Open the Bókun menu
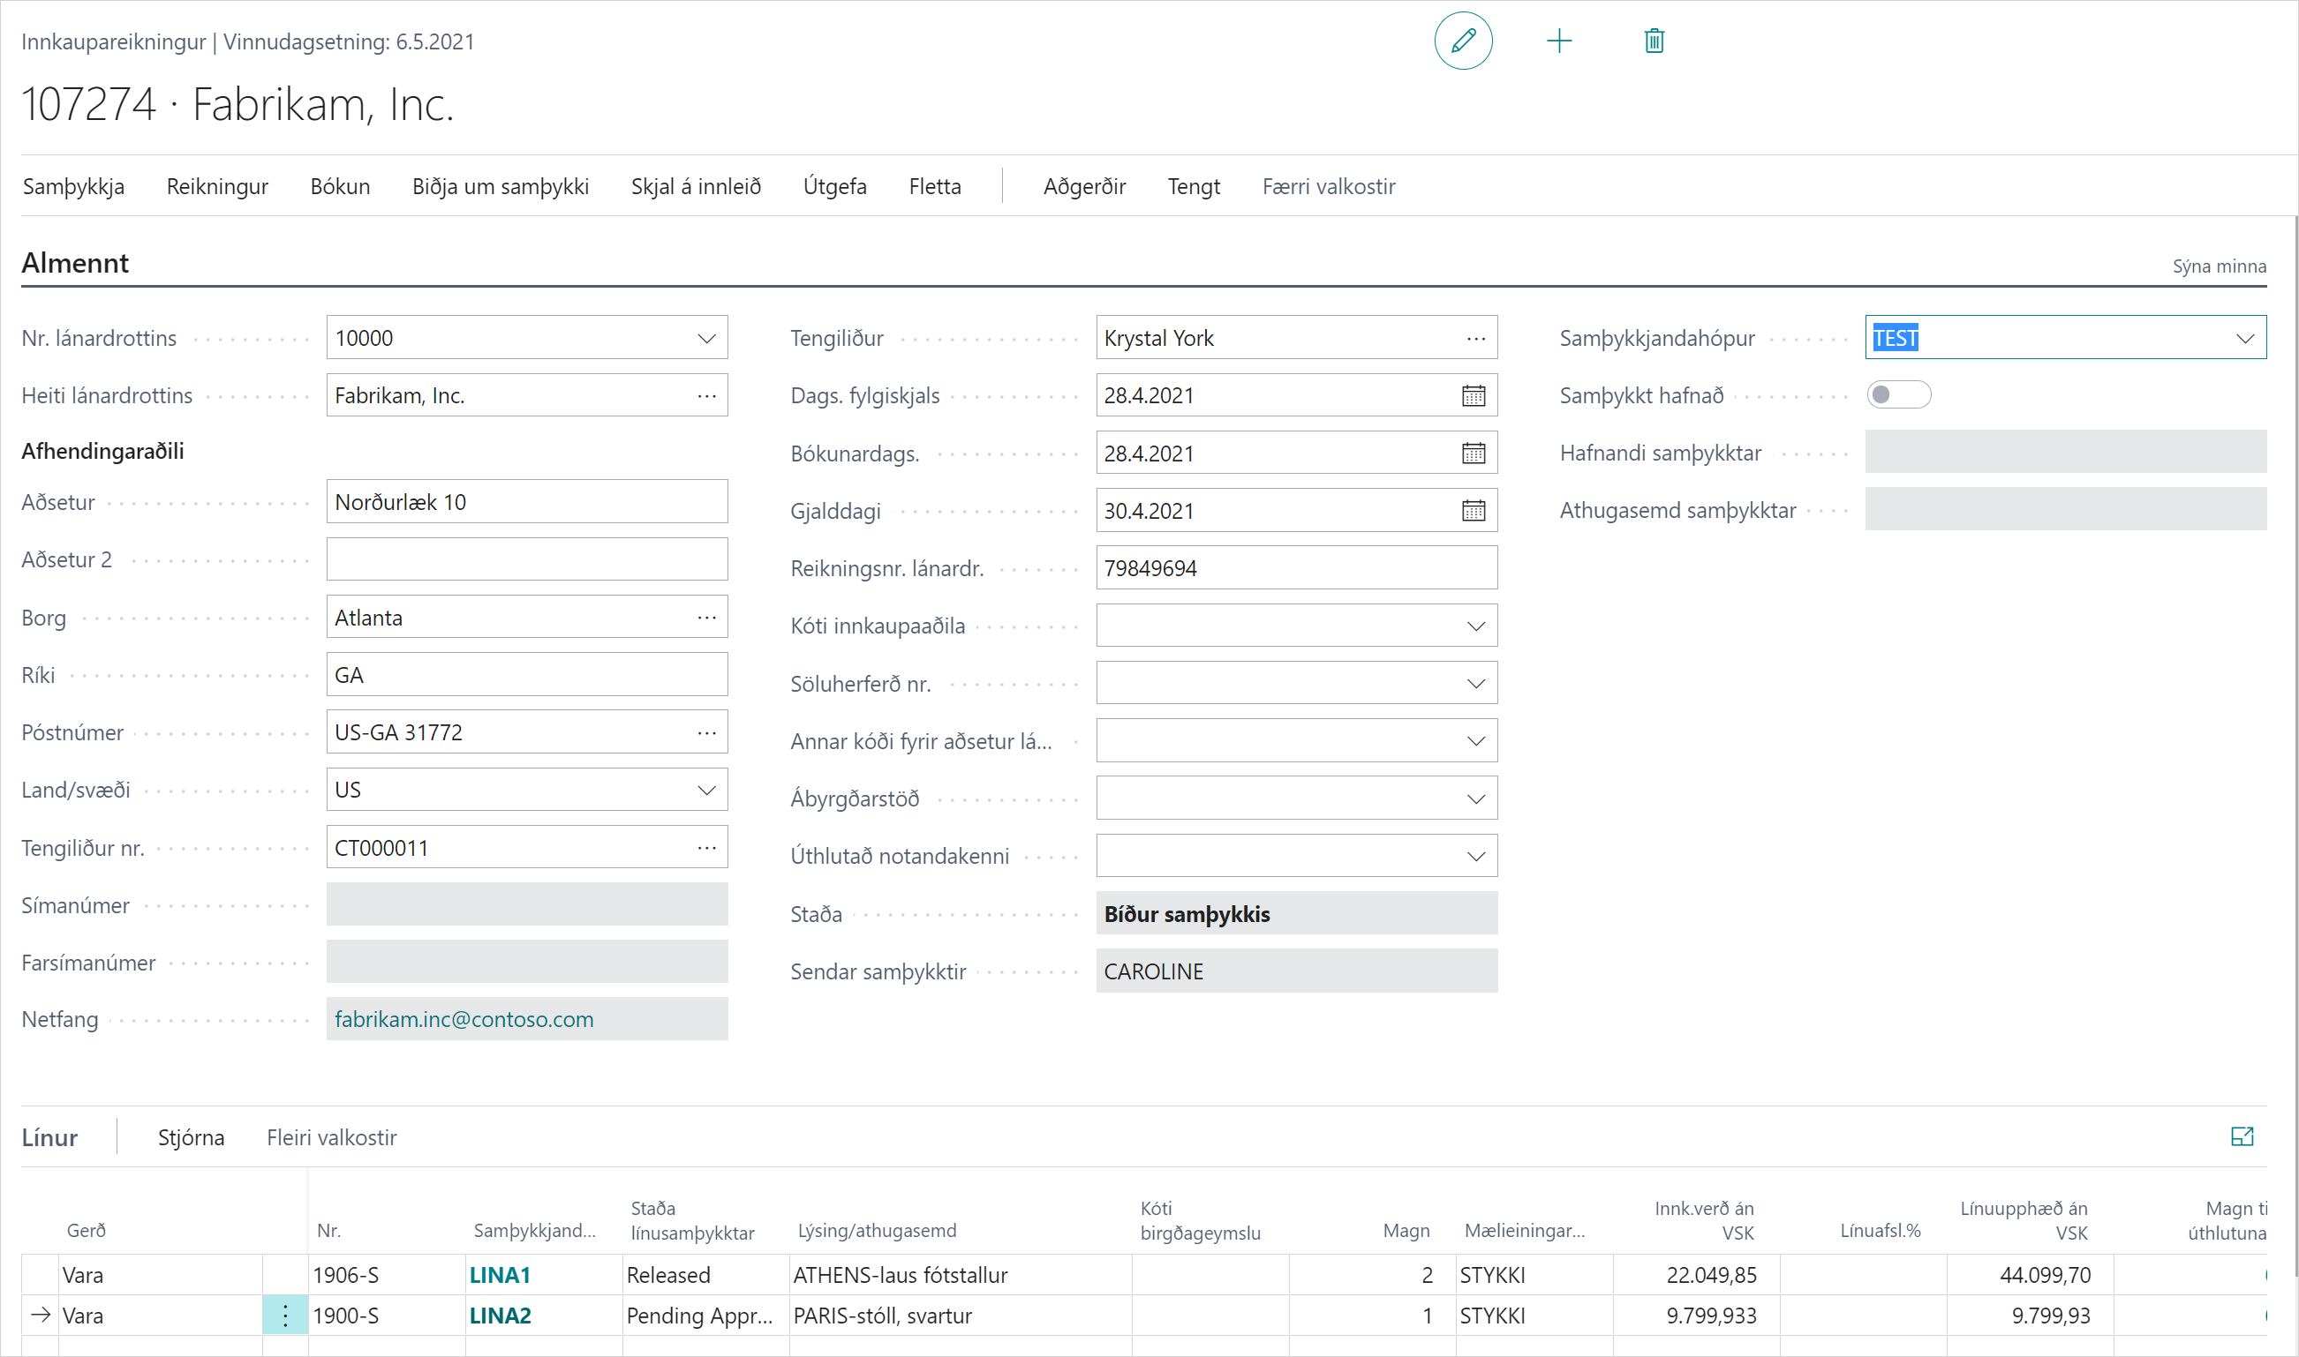The width and height of the screenshot is (2299, 1357). coord(339,186)
